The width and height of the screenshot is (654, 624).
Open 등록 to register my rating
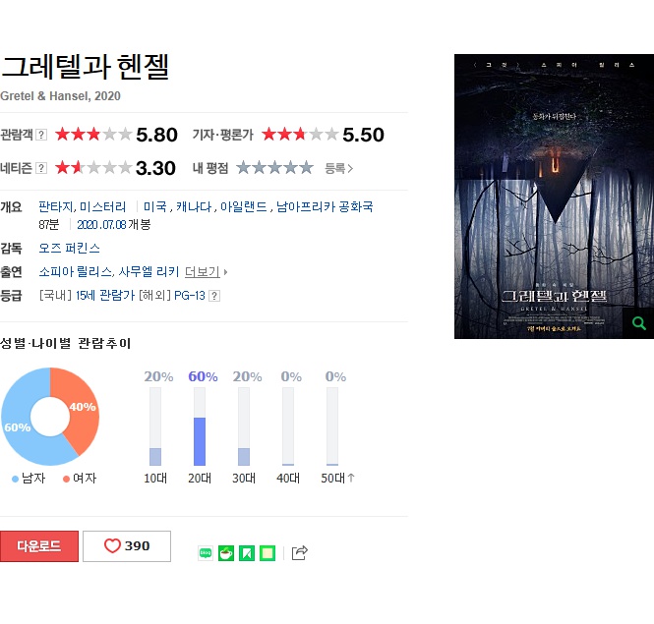[x=338, y=168]
